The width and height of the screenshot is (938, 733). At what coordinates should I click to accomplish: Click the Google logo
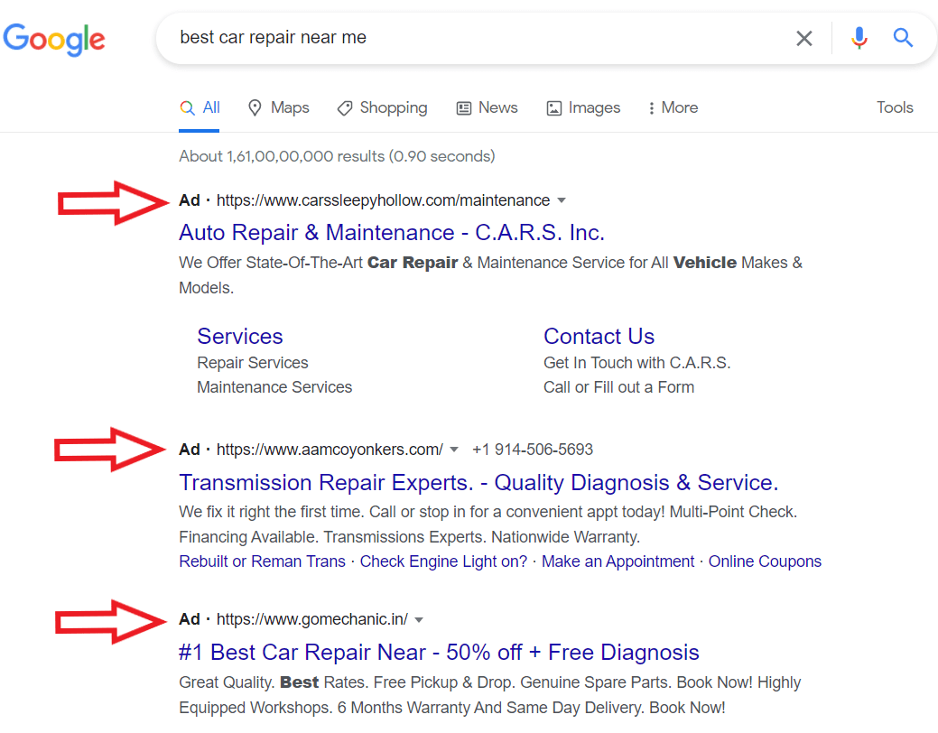[54, 38]
